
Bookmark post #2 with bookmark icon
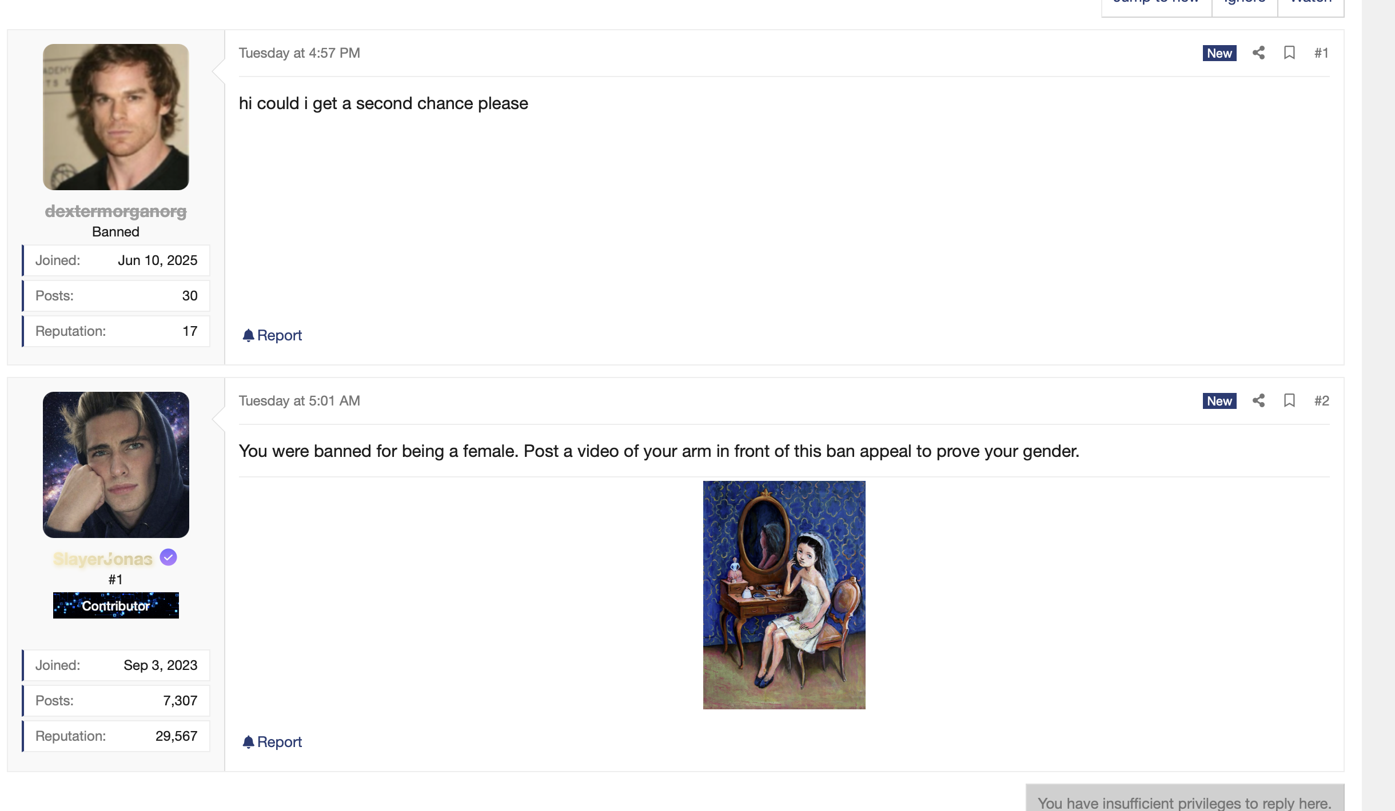[x=1289, y=400]
